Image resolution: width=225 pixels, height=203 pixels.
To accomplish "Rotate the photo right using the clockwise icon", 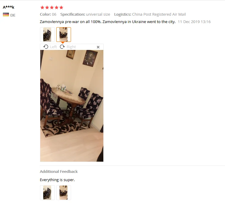I will pos(62,47).
